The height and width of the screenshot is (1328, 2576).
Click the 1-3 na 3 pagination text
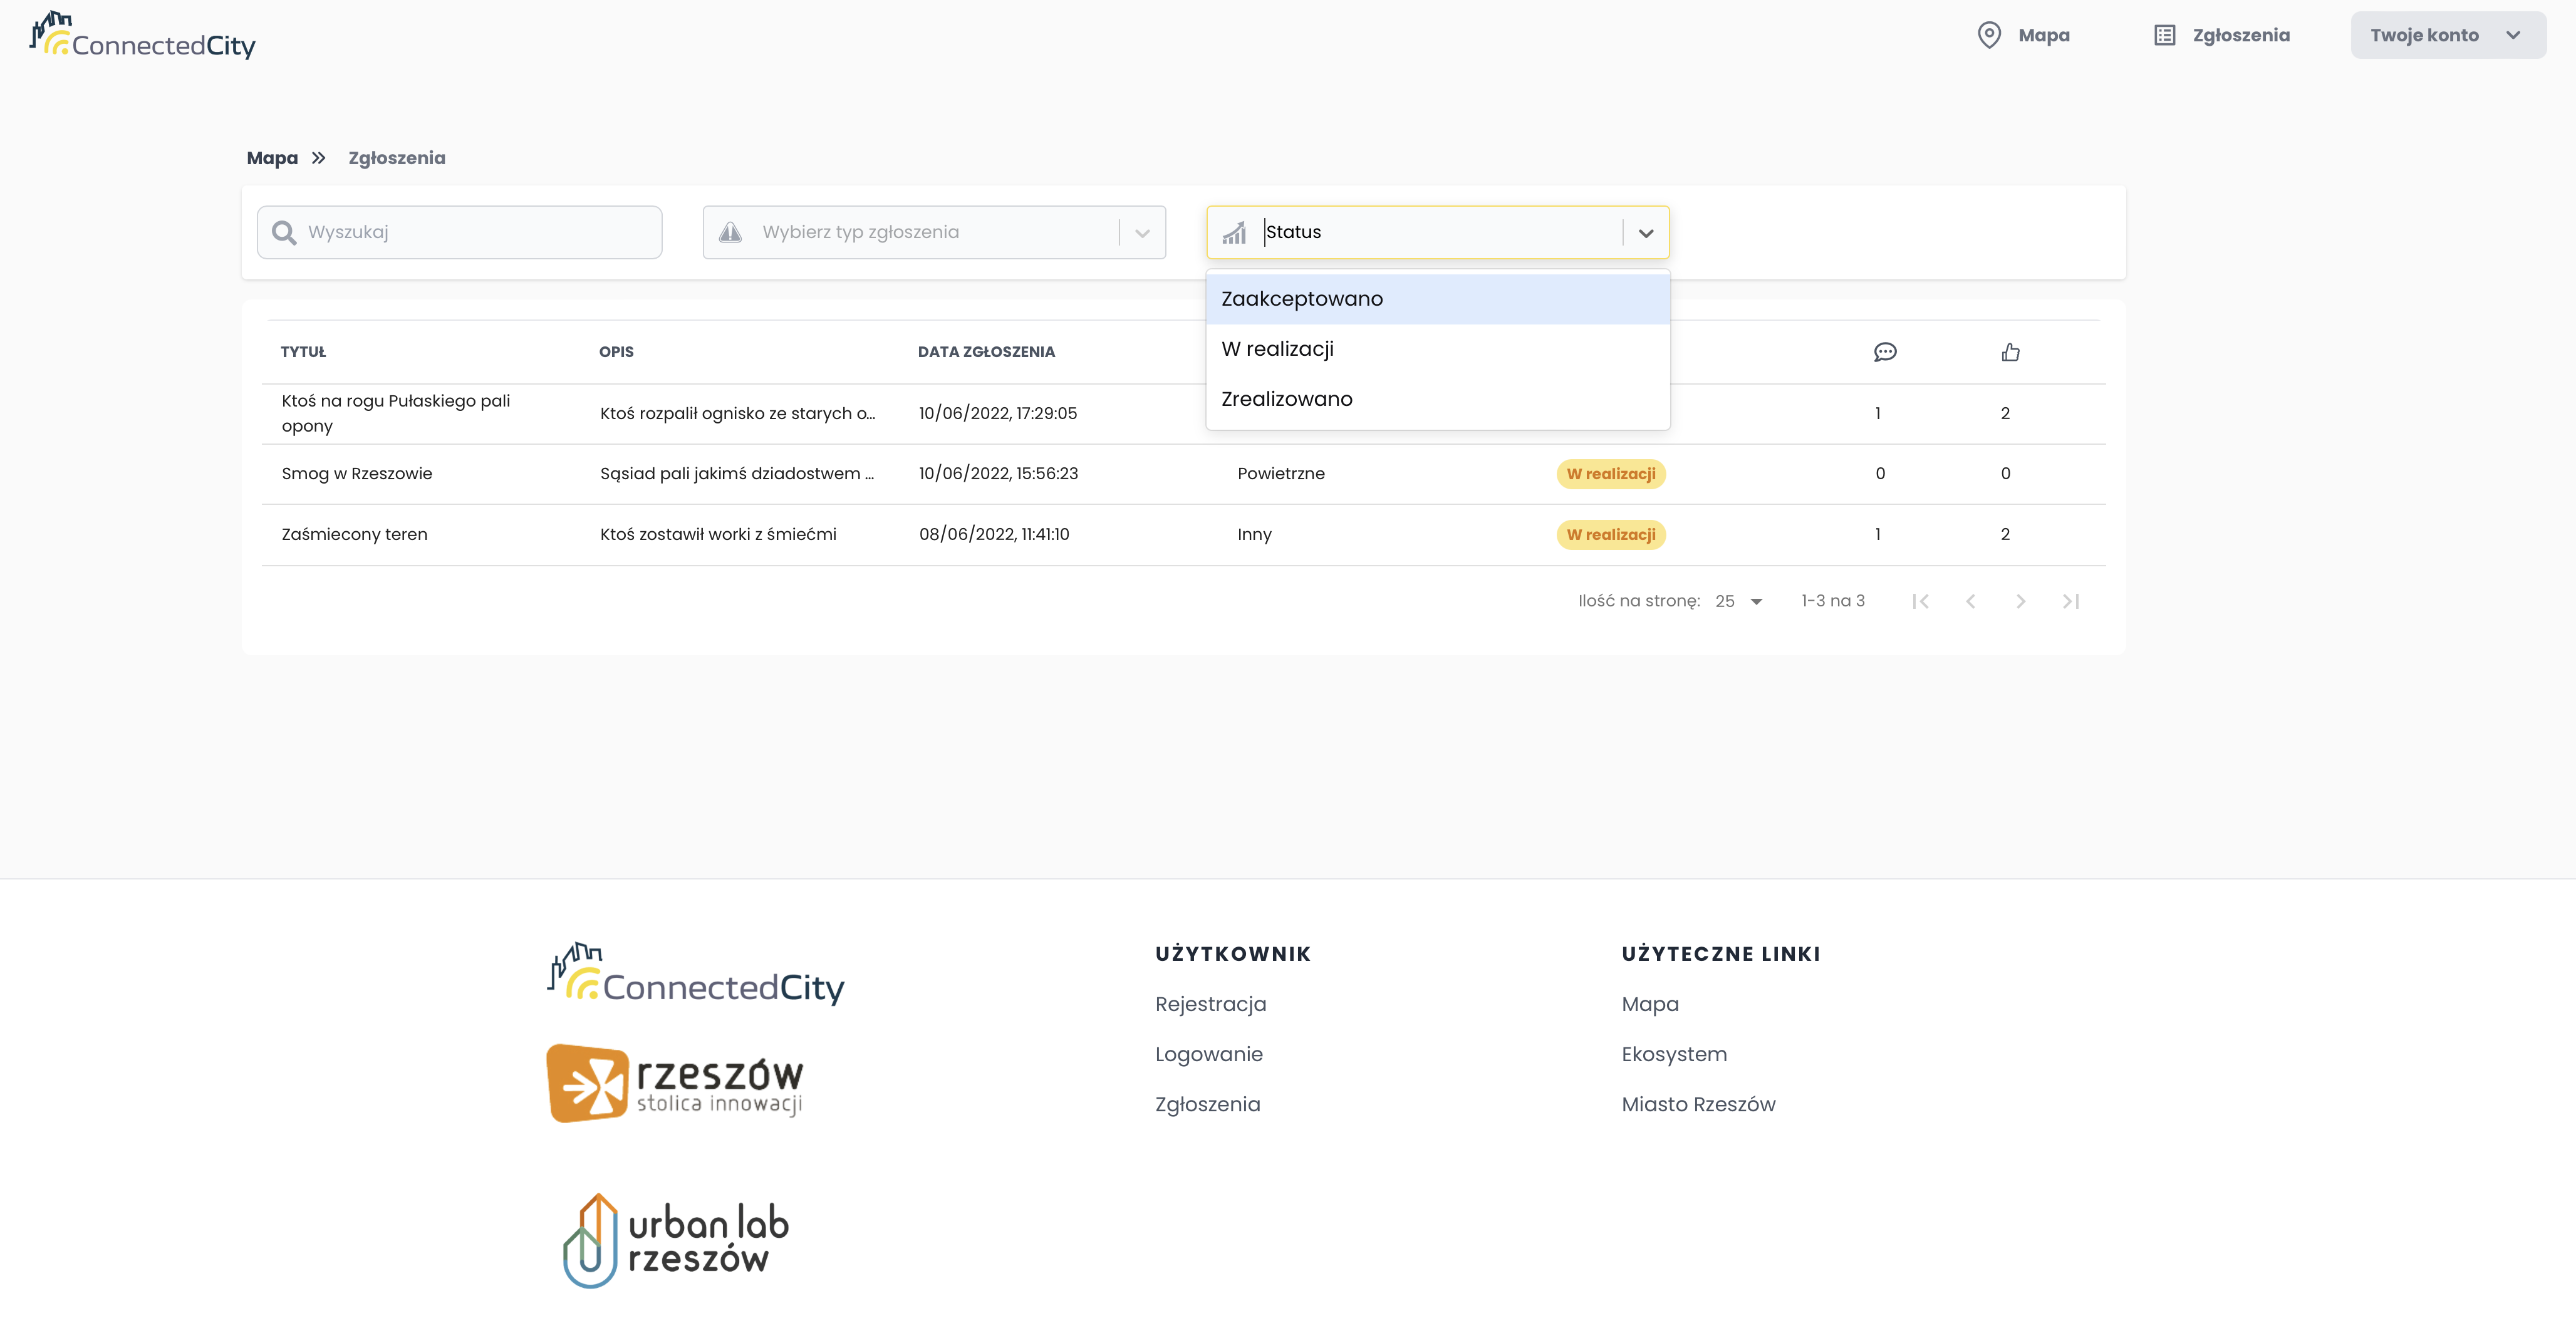point(1832,601)
